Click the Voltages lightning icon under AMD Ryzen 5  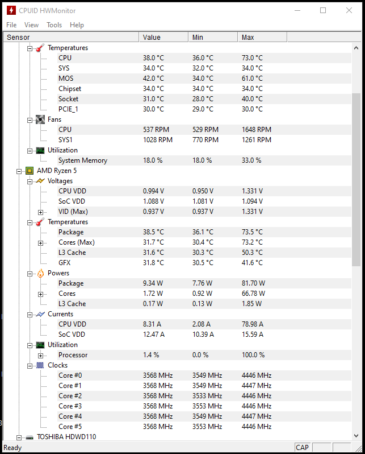[x=40, y=181]
